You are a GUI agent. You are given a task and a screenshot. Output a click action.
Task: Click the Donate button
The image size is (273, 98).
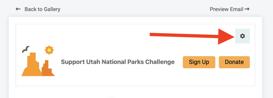point(234,62)
